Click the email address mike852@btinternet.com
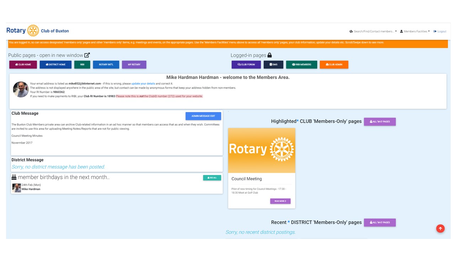This screenshot has width=455, height=256. [85, 84]
